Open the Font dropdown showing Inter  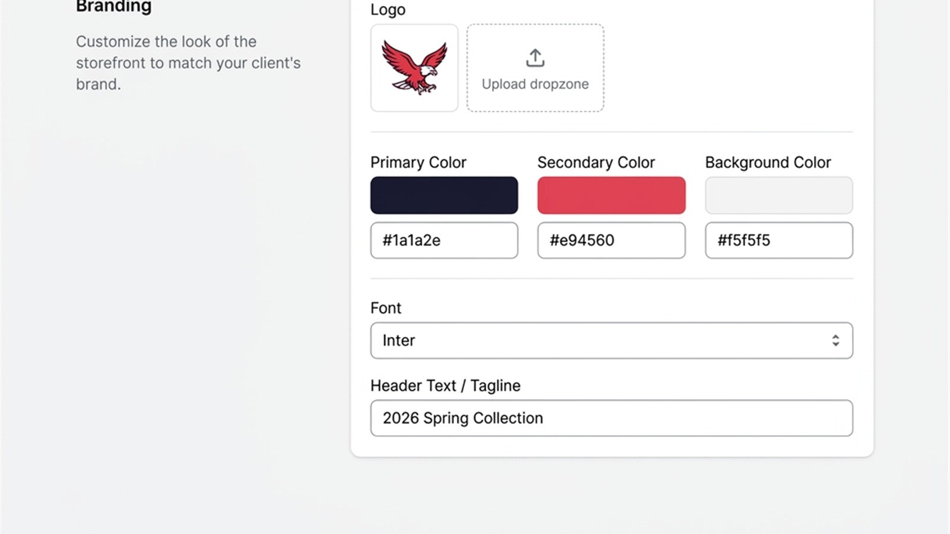coord(612,341)
